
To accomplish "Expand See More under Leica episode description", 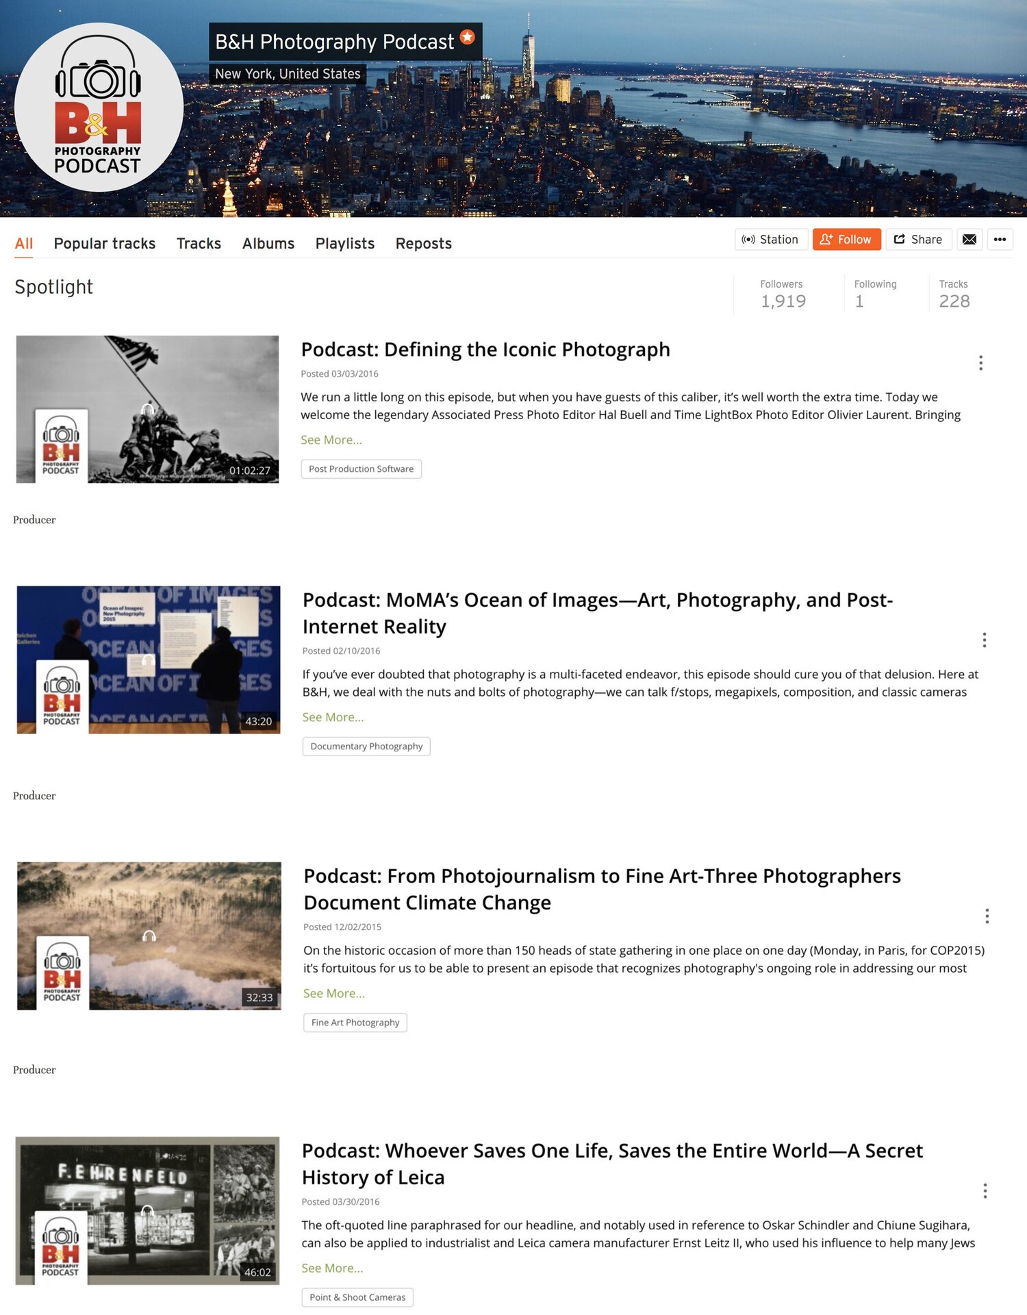I will [x=332, y=1268].
